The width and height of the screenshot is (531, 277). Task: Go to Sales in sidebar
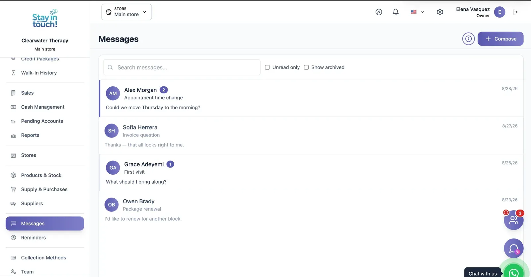[x=45, y=93]
